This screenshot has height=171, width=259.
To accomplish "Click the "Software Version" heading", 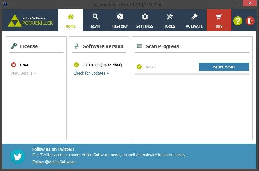I will pyautogui.click(x=103, y=46).
